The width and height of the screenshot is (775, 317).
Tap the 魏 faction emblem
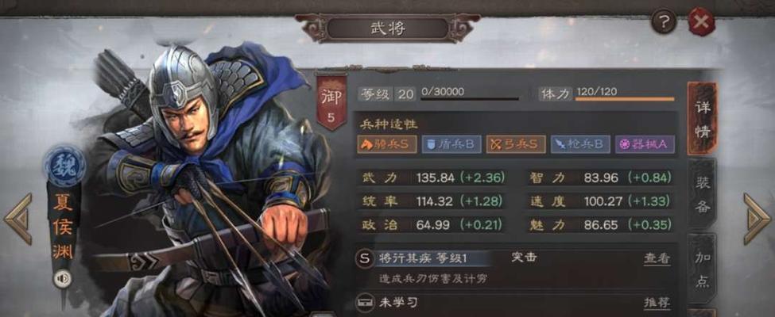tap(64, 166)
